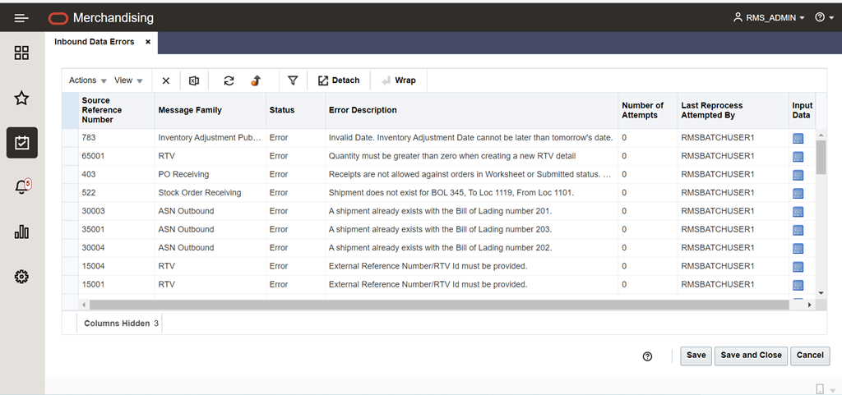
Task: Expand the Actions dropdown menu
Action: [88, 80]
